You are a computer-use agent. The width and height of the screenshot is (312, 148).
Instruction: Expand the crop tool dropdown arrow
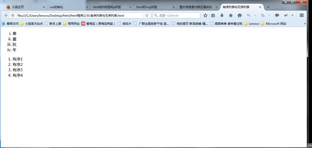[269, 15]
